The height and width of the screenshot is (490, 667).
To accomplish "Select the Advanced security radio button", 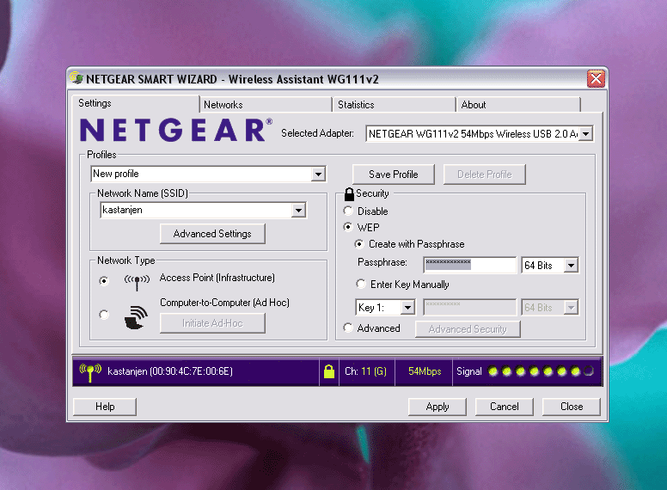I will (x=348, y=328).
